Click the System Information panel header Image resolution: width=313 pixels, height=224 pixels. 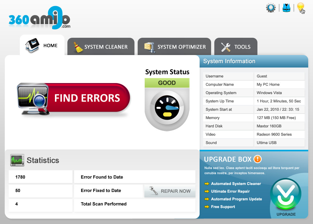(254, 61)
